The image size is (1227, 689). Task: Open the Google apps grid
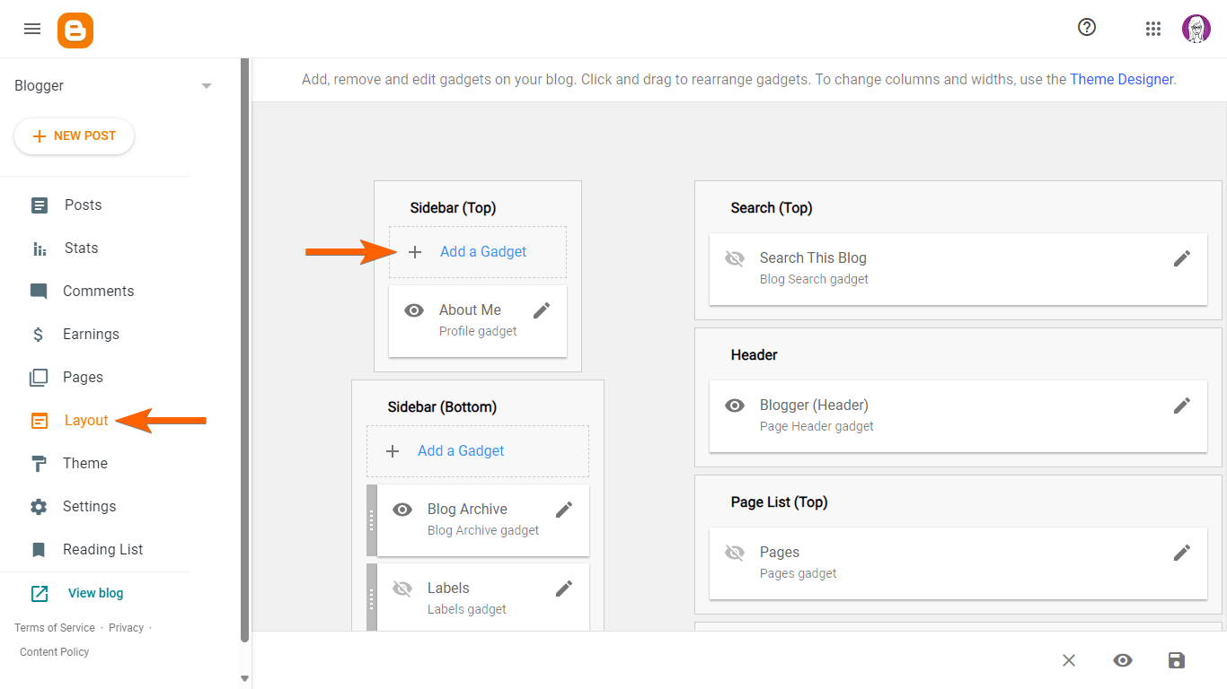(1153, 29)
